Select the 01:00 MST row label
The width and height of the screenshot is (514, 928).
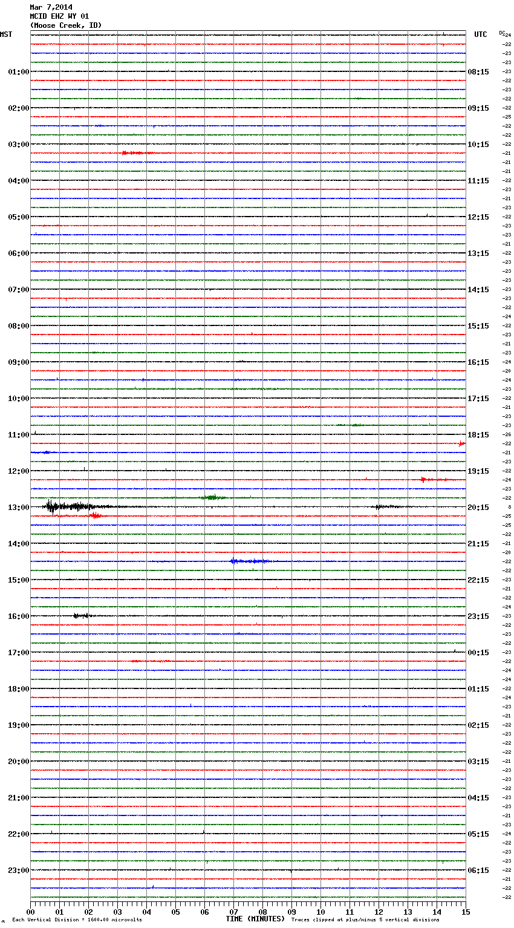[x=19, y=72]
